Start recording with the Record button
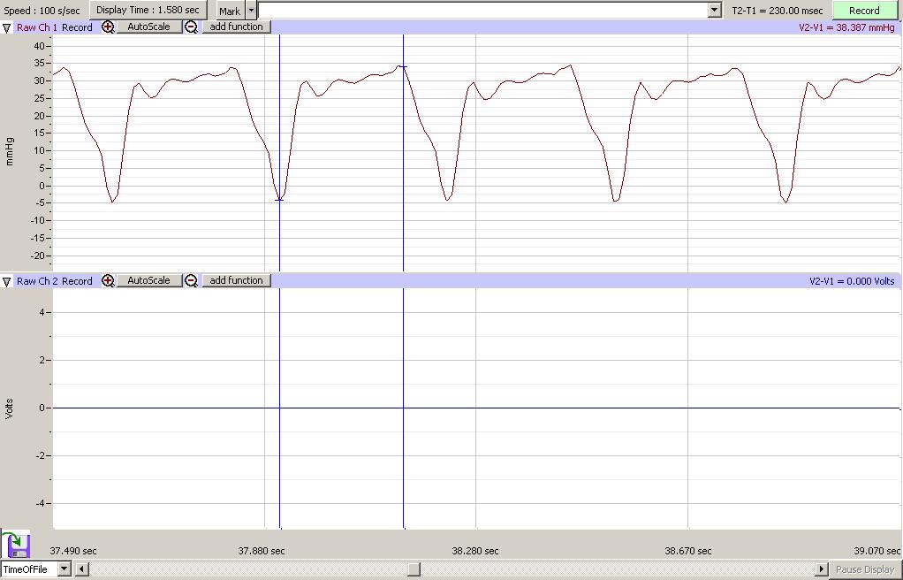Viewport: 903px width, 580px height. pos(863,11)
